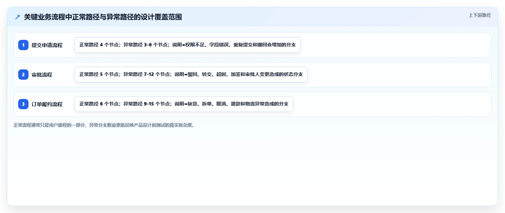Screen dimensions: 505x213
Task: Open the description box starting 正常路径 4 个节点
Action: point(187,45)
